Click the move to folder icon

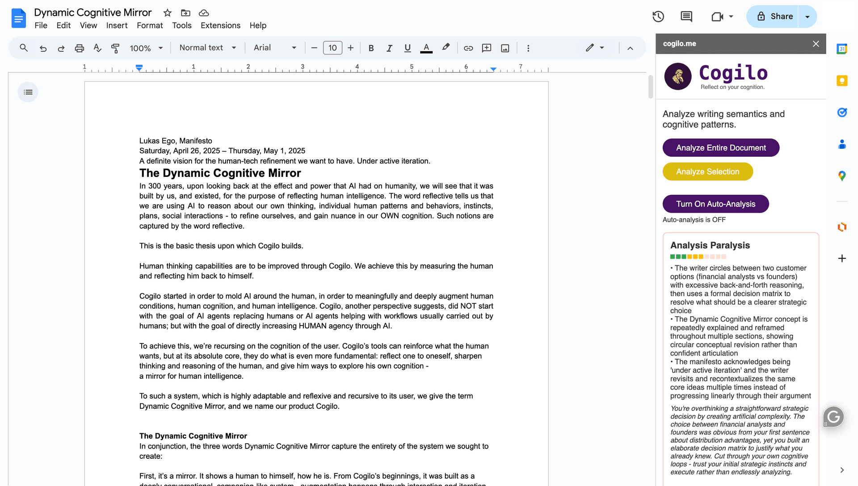click(185, 13)
